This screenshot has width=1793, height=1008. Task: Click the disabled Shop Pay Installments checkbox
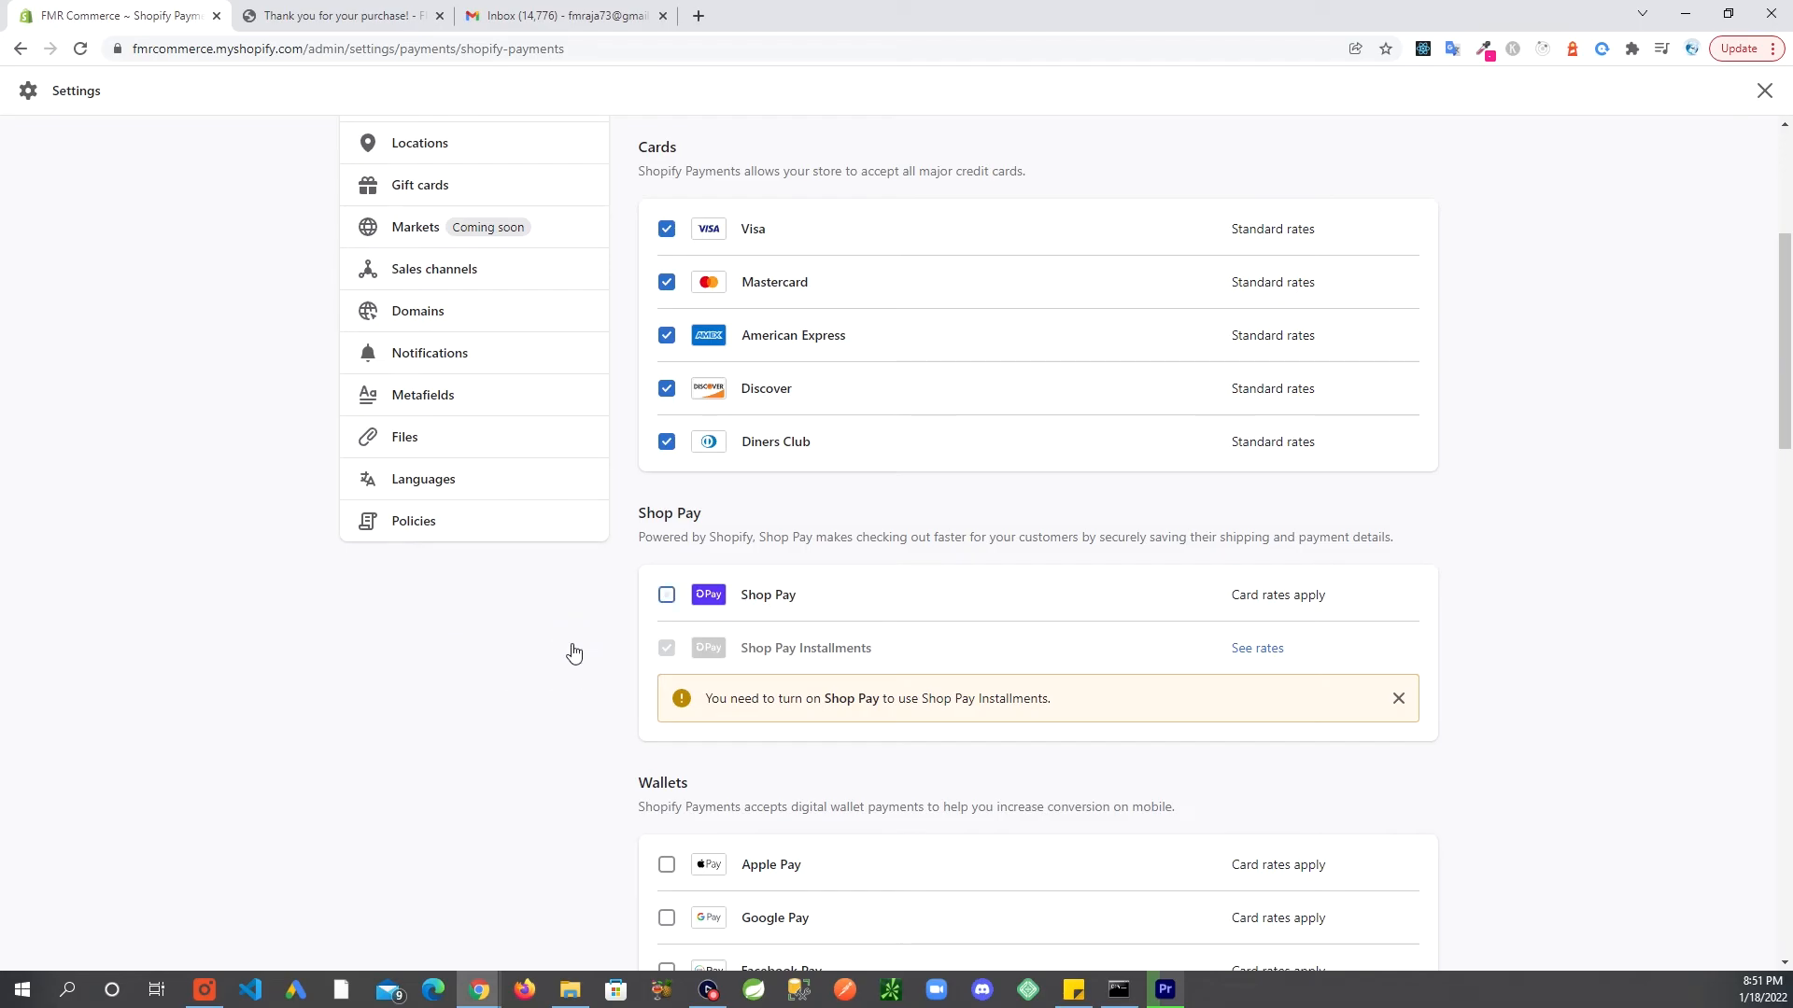(666, 648)
